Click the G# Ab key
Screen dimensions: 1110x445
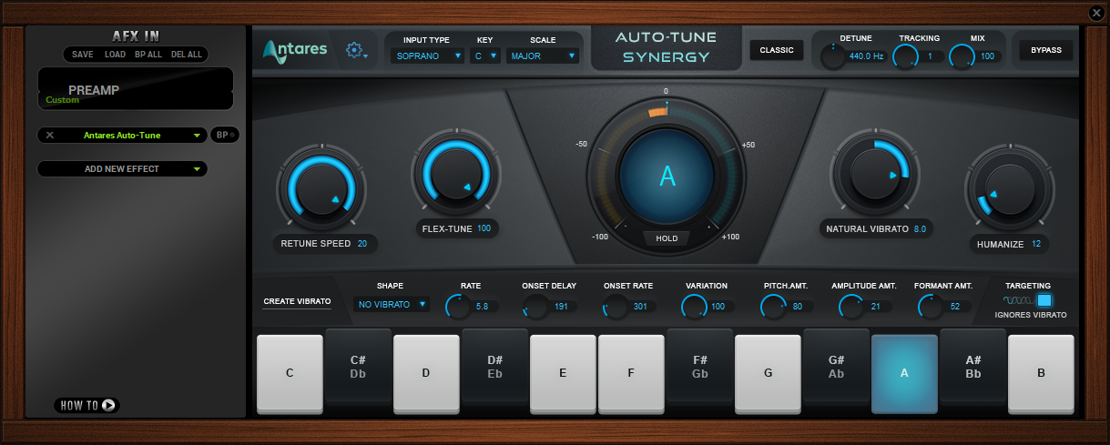[x=836, y=367]
